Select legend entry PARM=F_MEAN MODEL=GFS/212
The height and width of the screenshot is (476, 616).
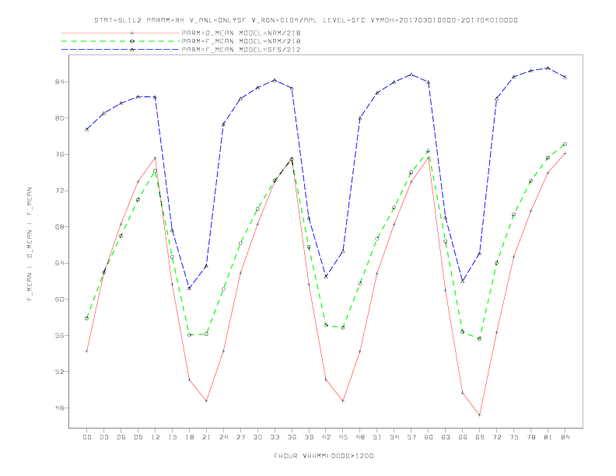point(241,50)
